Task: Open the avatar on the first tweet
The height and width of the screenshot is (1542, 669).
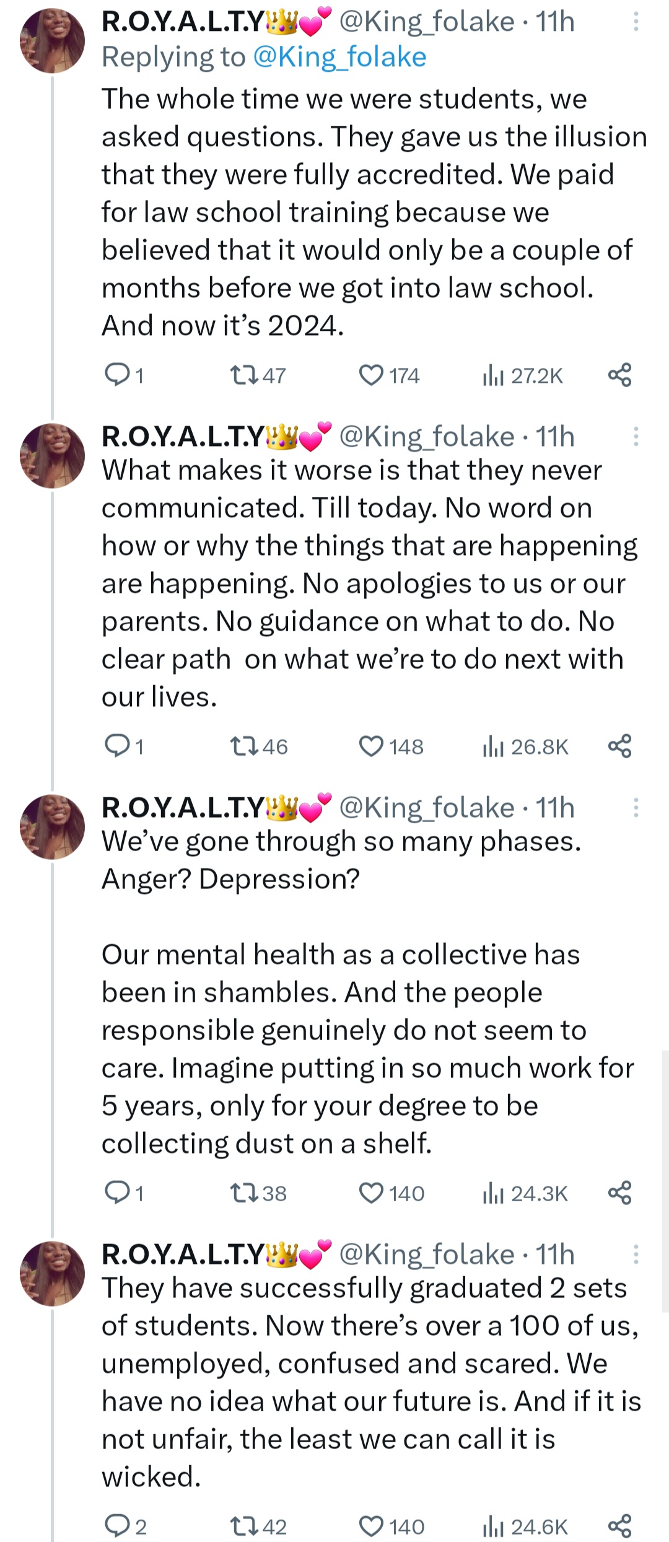Action: point(53,41)
